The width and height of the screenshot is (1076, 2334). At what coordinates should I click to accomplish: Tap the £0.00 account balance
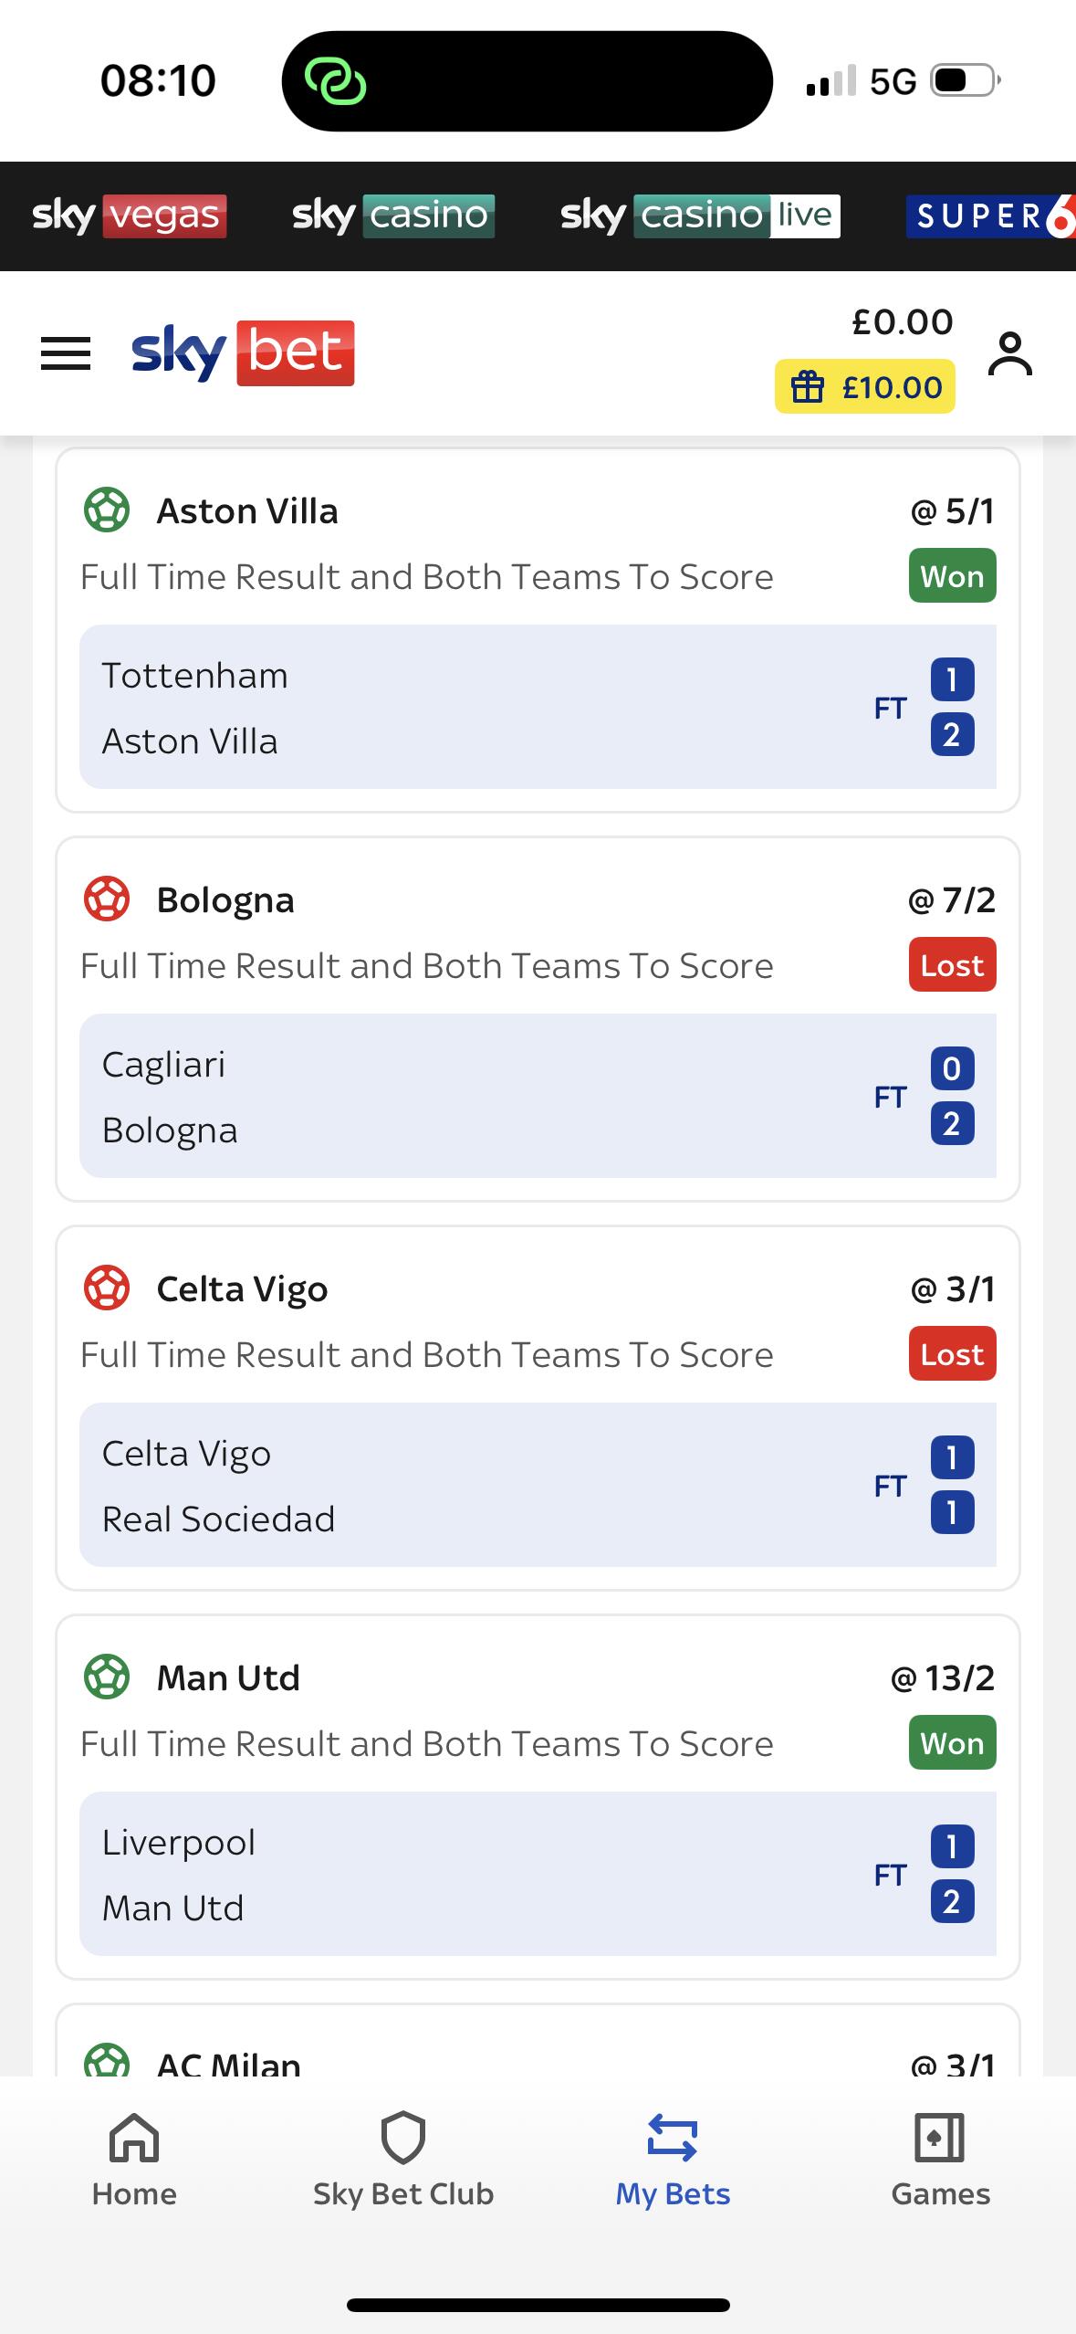(902, 321)
